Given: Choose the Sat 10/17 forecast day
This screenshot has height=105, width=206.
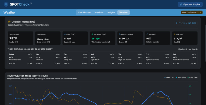Looking at the screenshot, I should click(x=185, y=59).
